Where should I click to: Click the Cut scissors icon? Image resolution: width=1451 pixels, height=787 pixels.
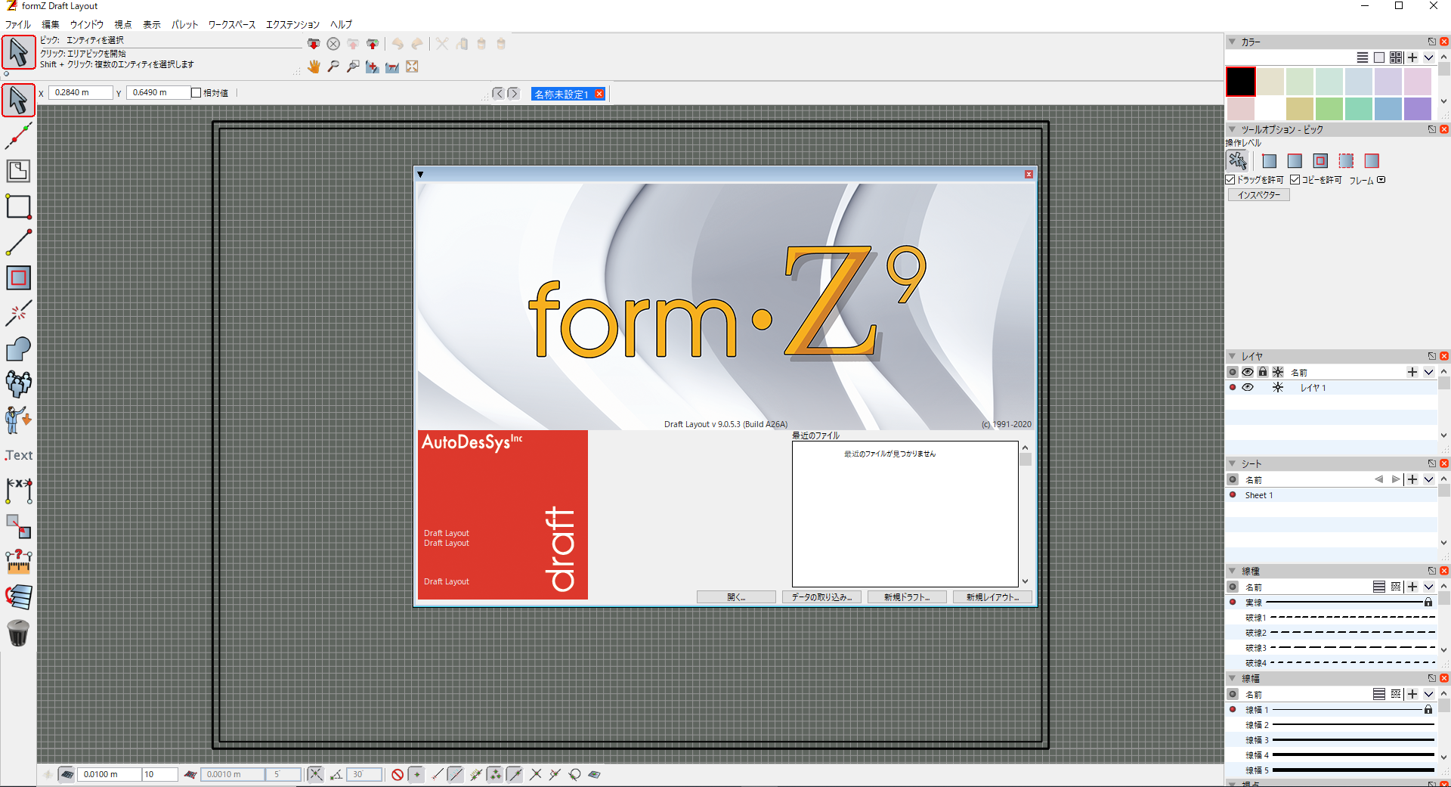442,44
